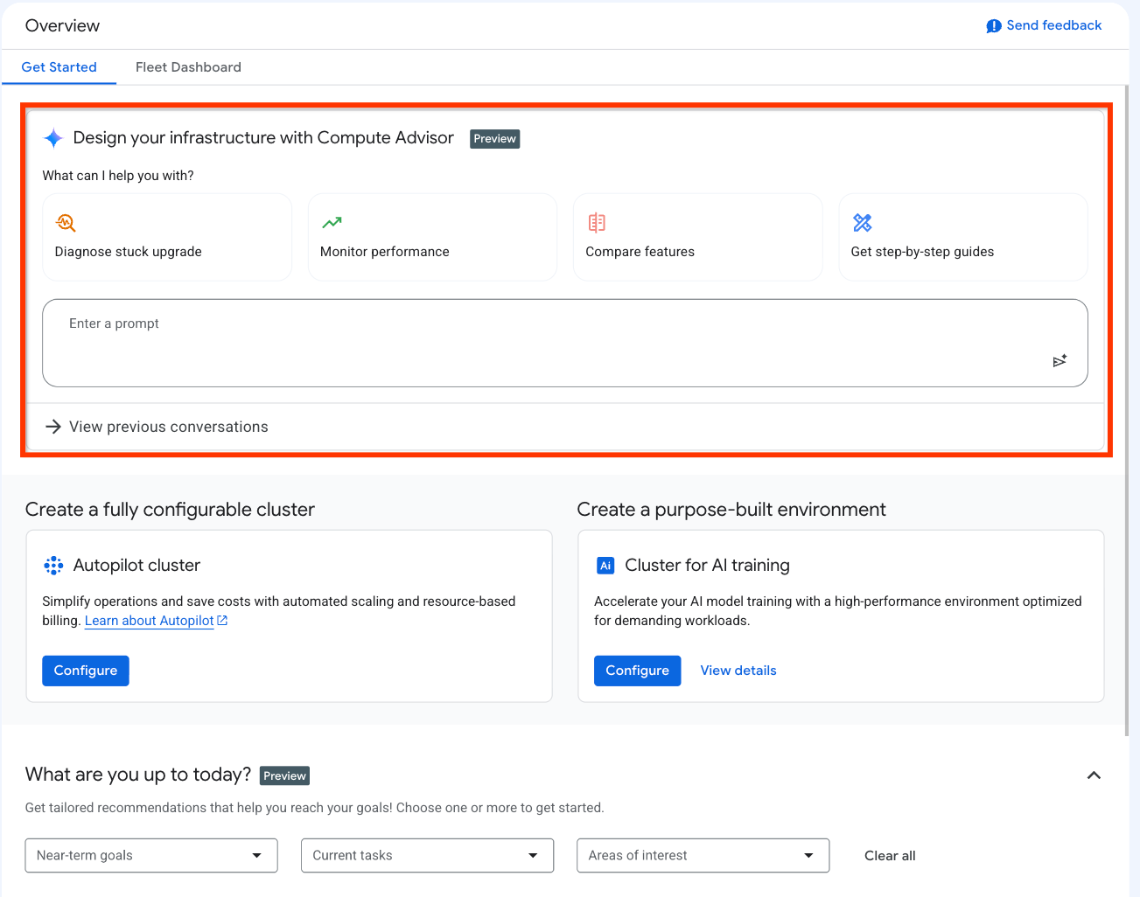The image size is (1140, 897).
Task: Click the Monitor performance trend icon
Action: coord(332,223)
